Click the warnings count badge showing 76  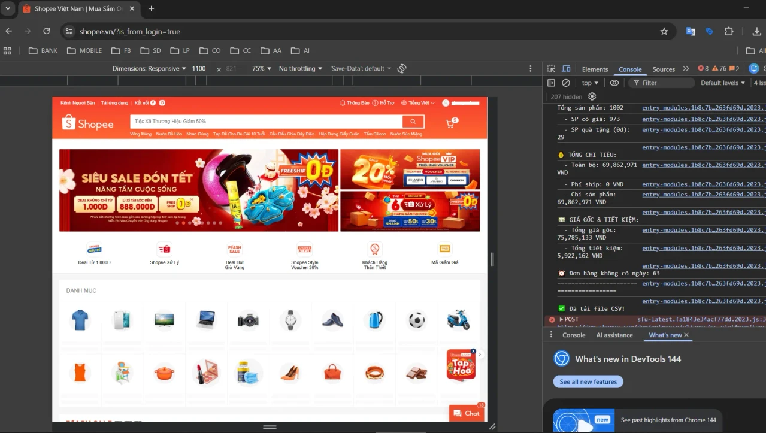tap(719, 69)
